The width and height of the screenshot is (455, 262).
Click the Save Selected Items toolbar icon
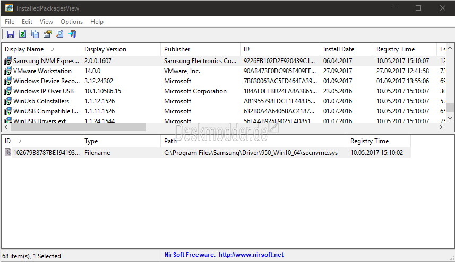click(11, 34)
